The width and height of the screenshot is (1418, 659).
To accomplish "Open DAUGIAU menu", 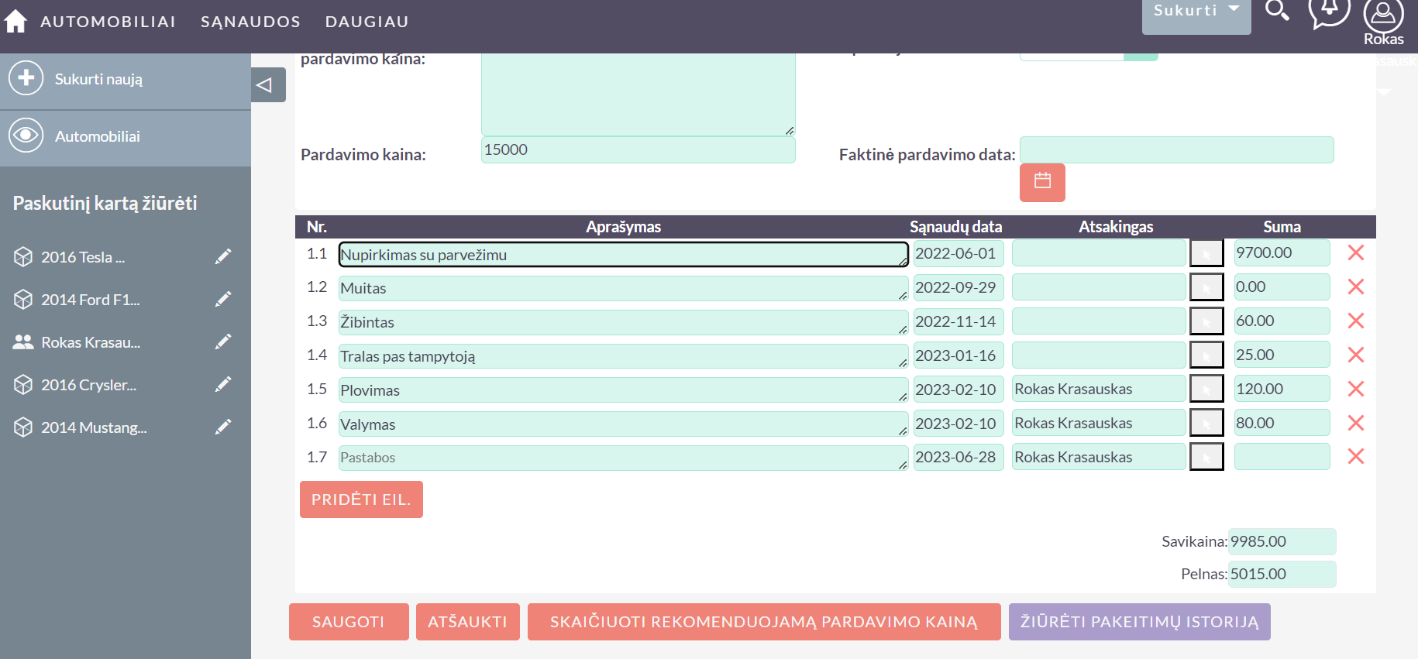I will [367, 22].
